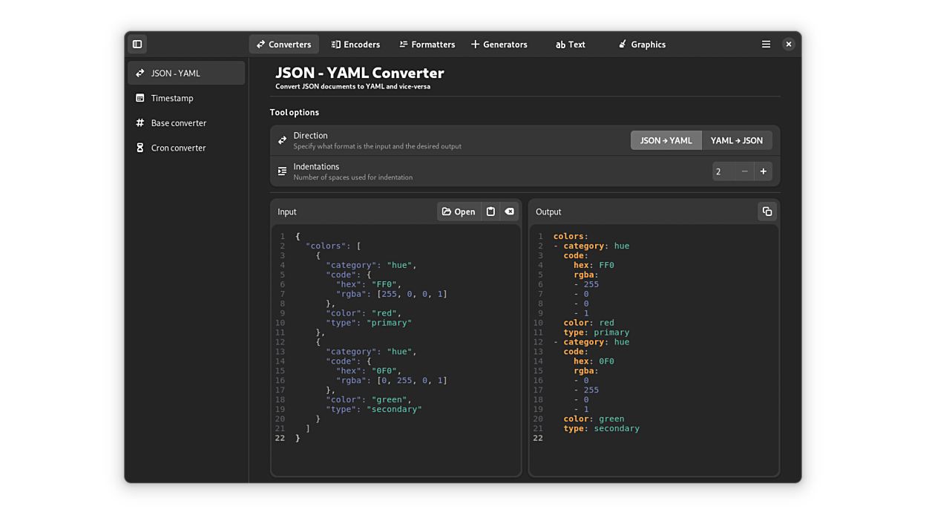Go to the Text tools section
This screenshot has width=926, height=521.
pos(570,44)
